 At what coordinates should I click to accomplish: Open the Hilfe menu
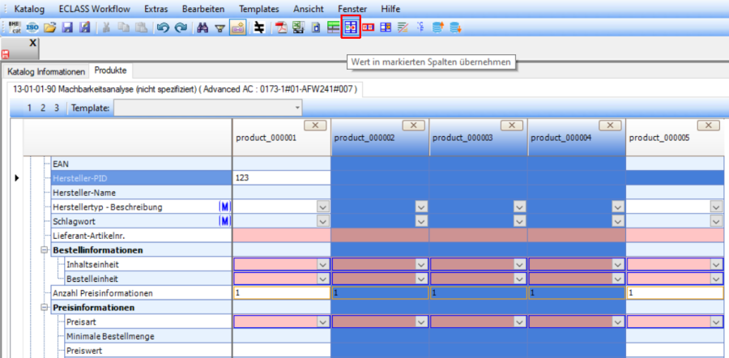pos(390,9)
